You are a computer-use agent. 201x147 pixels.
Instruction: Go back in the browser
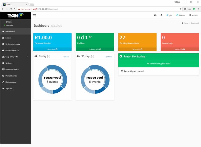[3, 9]
